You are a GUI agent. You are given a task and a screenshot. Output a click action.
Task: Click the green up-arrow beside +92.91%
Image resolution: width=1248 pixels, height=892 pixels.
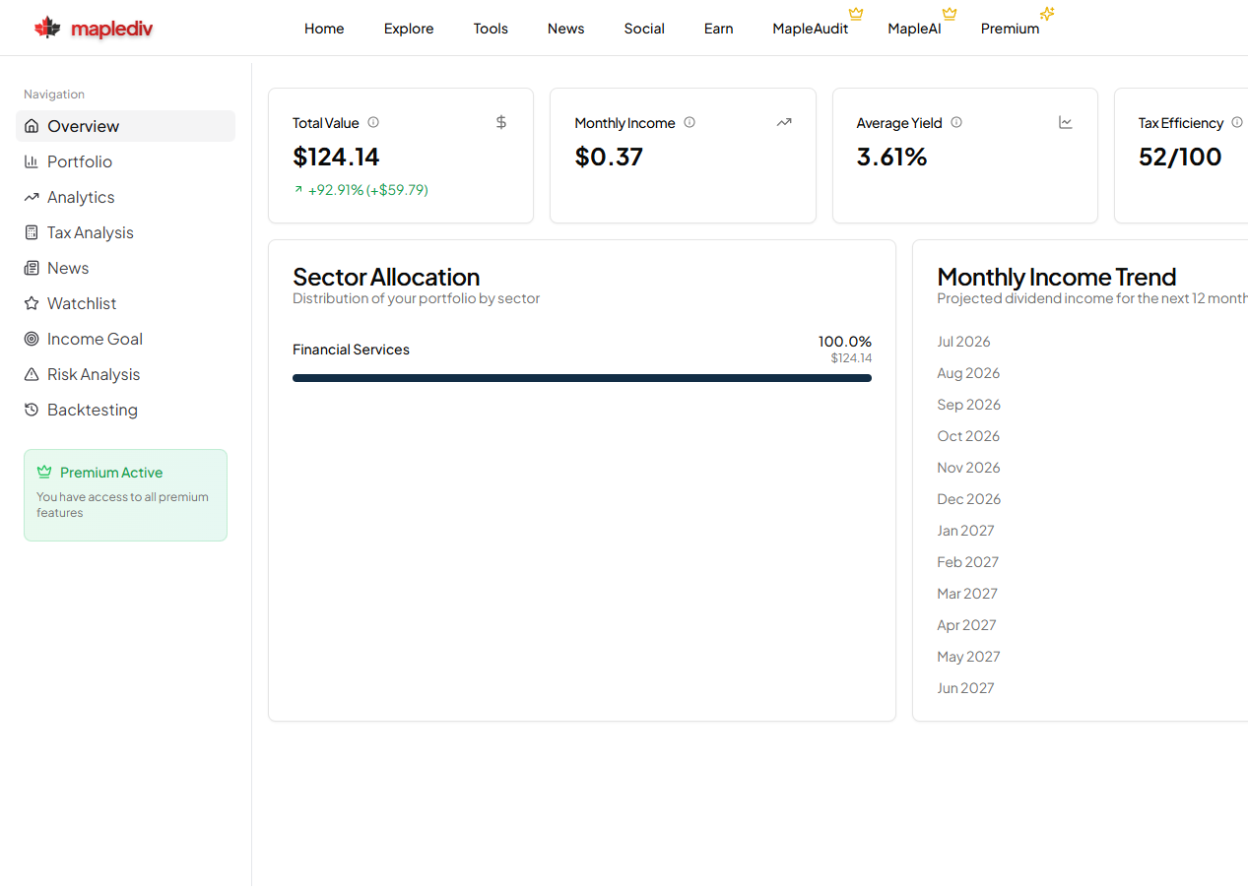pos(298,189)
